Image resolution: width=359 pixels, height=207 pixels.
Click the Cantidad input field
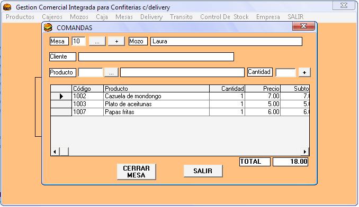(x=286, y=72)
